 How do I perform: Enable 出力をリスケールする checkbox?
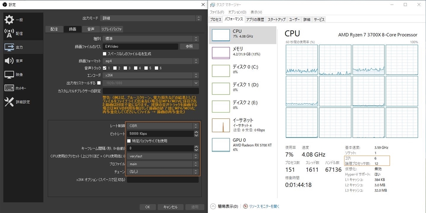pos(99,83)
